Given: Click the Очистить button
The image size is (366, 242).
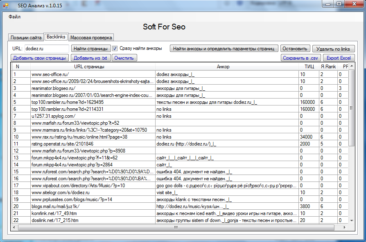Looking at the screenshot, I should coord(124,58).
